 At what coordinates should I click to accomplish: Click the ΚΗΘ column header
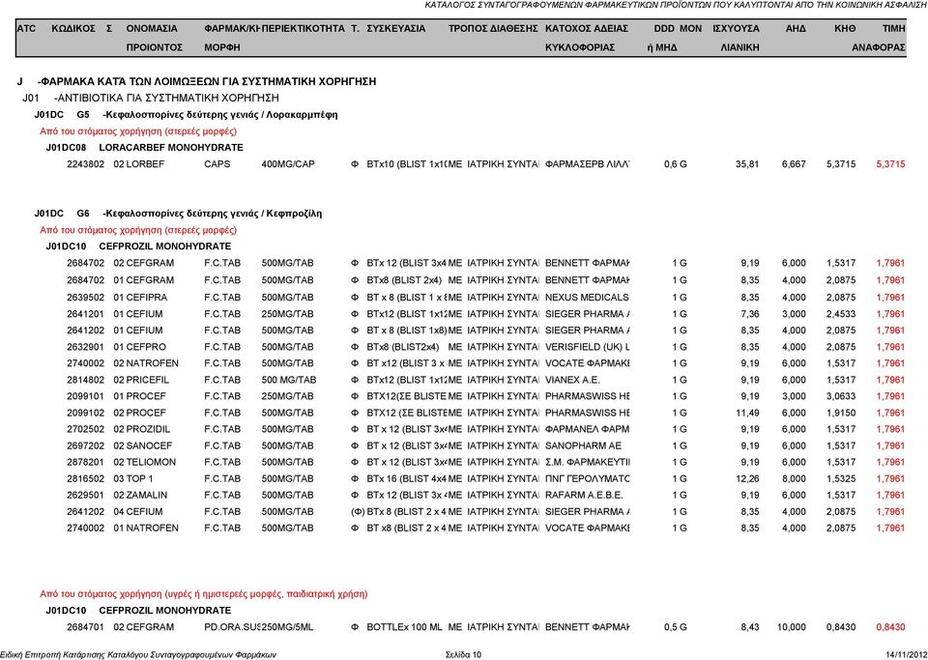[845, 28]
